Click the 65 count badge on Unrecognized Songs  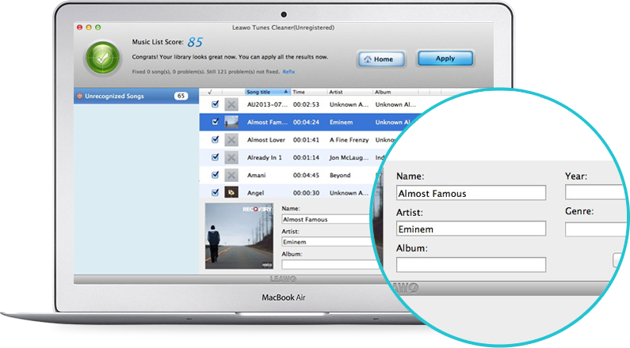click(x=181, y=96)
